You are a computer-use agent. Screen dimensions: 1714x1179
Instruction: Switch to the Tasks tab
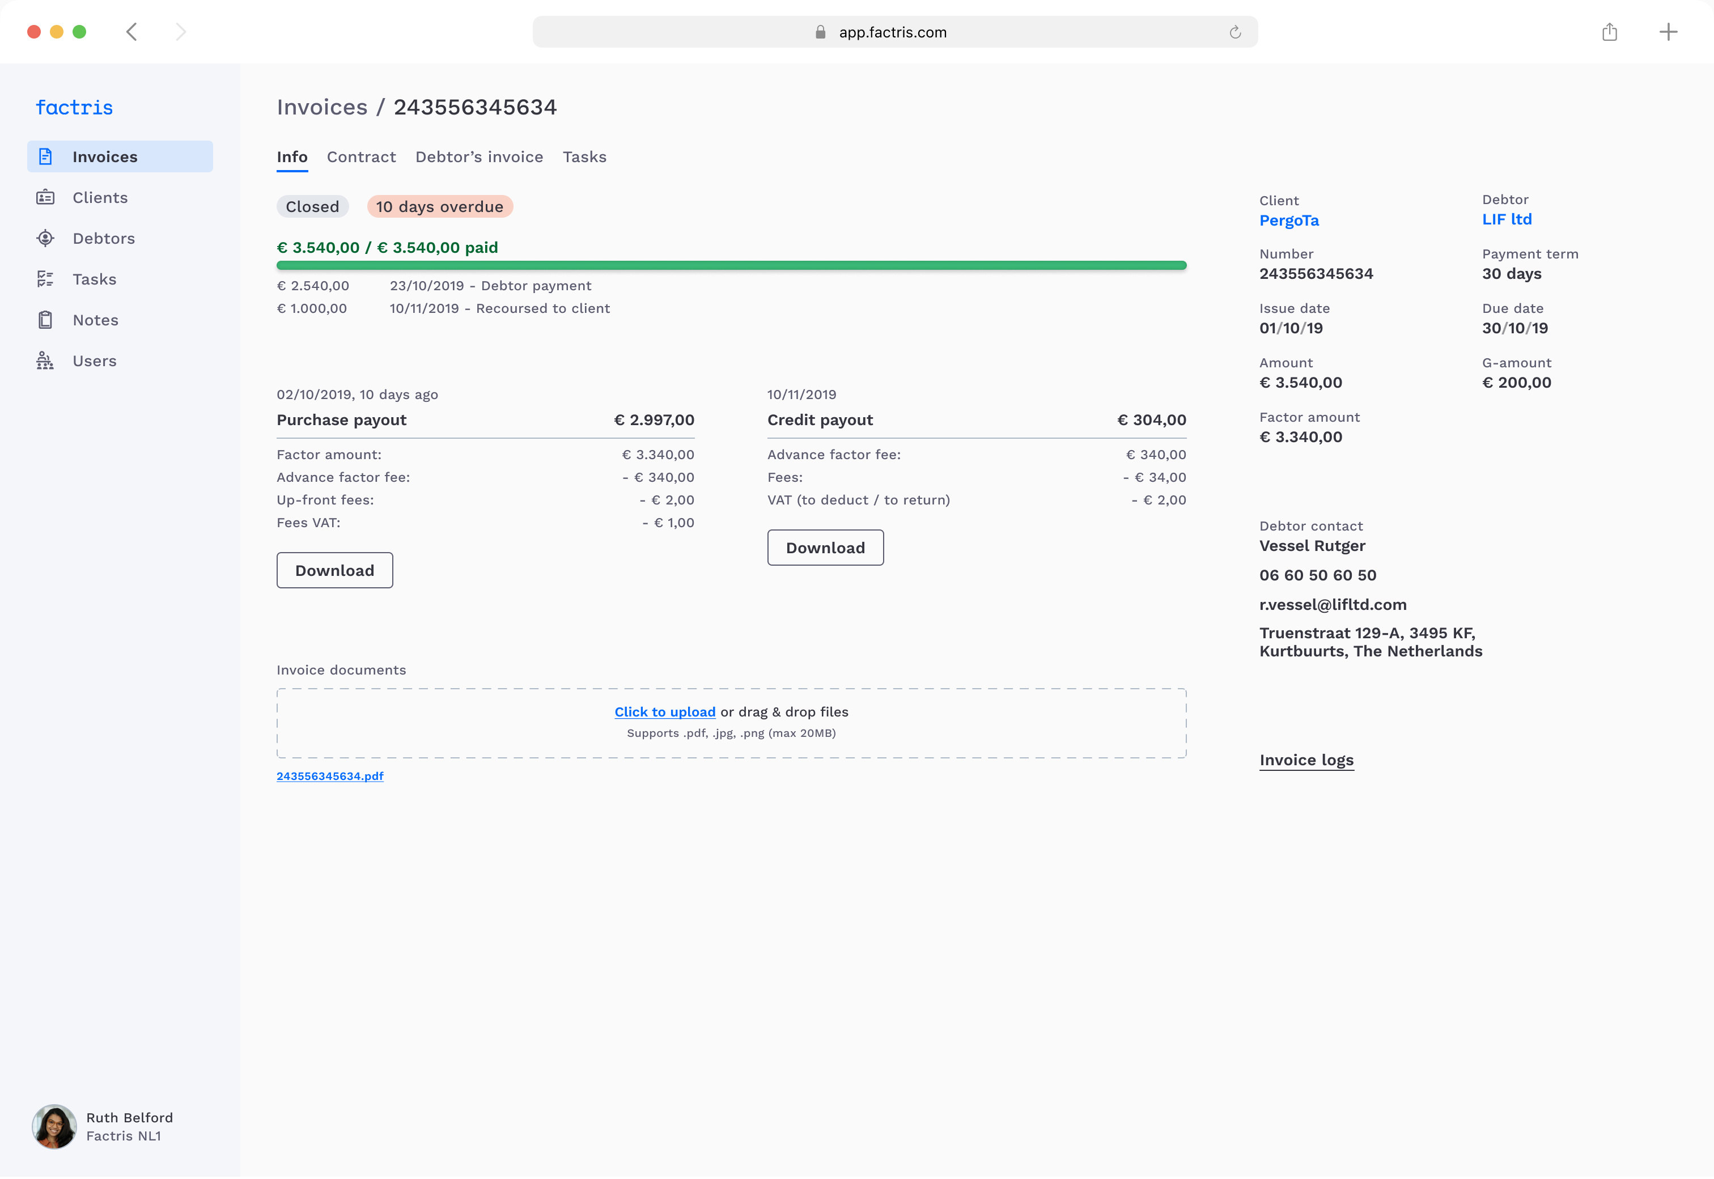coord(584,156)
